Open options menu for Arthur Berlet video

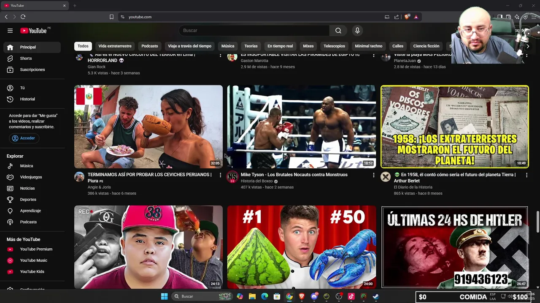tap(526, 175)
